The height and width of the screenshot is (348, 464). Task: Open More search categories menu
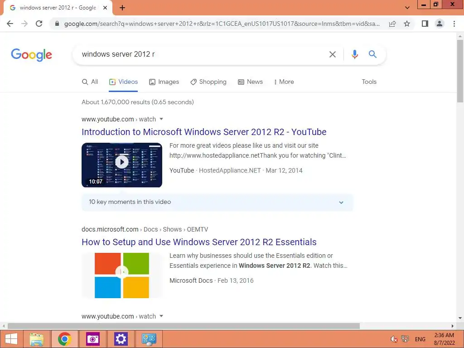[x=284, y=82]
